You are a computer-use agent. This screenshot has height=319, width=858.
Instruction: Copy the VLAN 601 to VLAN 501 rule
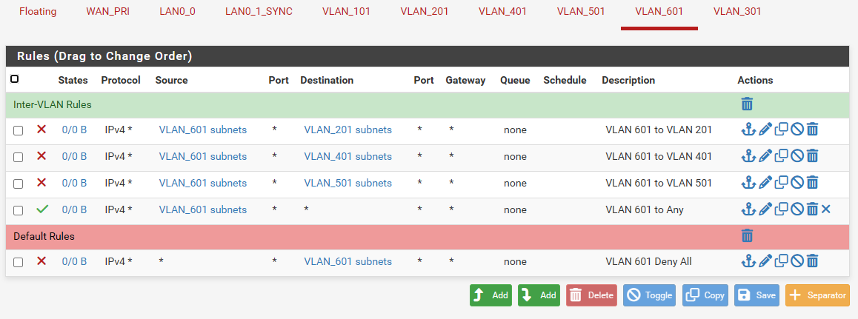[781, 183]
